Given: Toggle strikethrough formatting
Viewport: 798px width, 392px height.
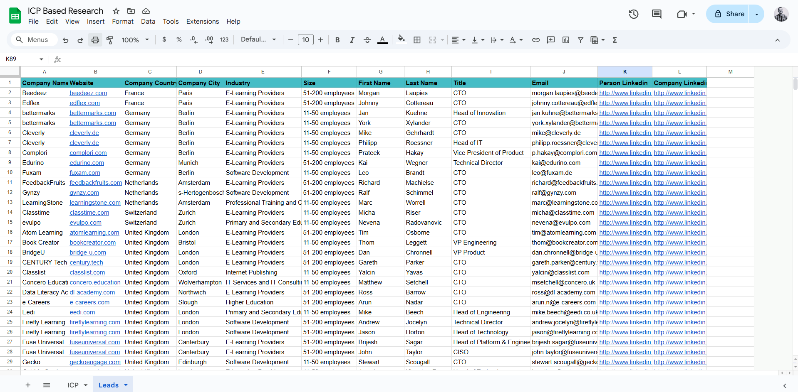Looking at the screenshot, I should 367,40.
